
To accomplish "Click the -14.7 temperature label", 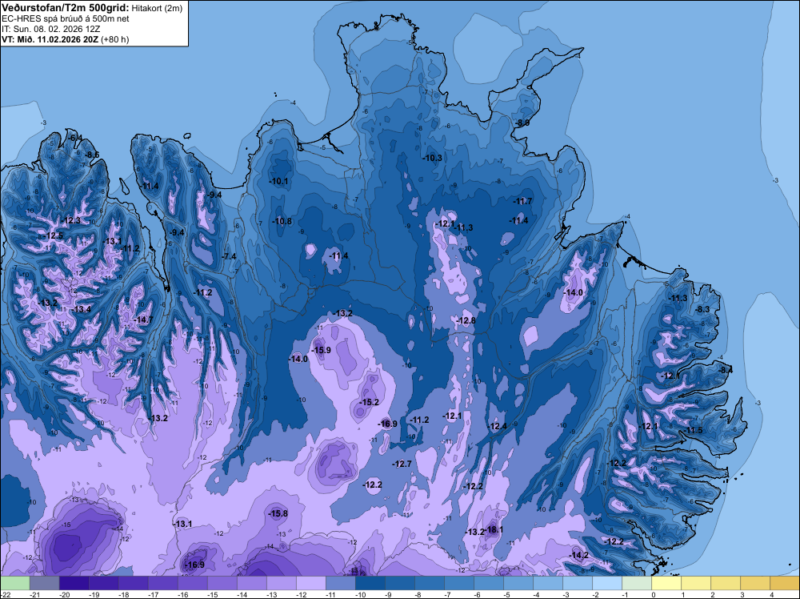I will [143, 320].
